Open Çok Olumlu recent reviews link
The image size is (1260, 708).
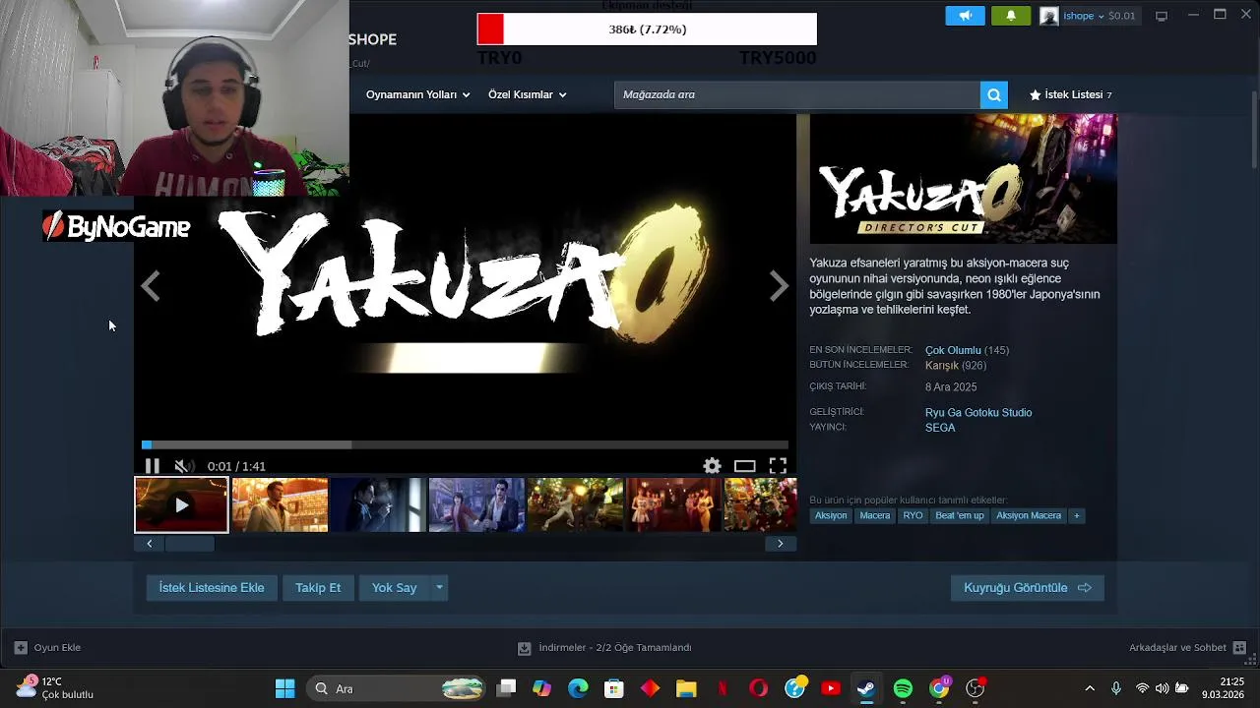click(953, 350)
